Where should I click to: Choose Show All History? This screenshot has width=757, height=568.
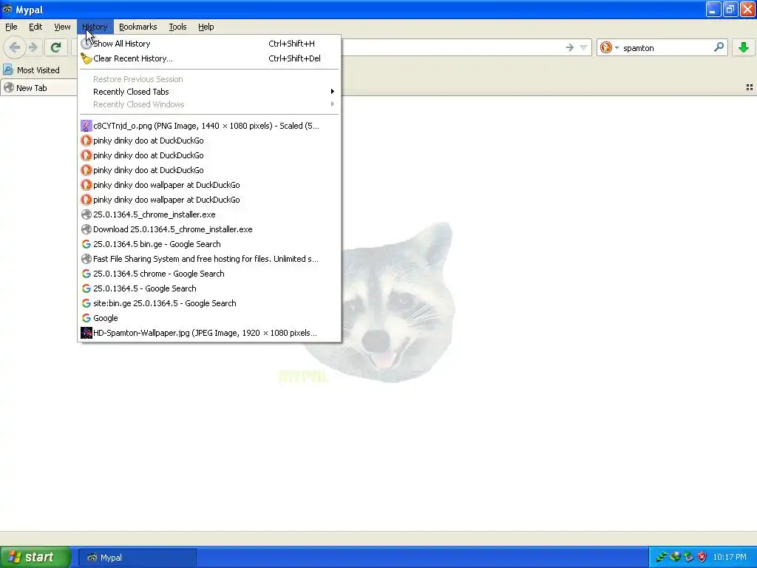(x=209, y=44)
